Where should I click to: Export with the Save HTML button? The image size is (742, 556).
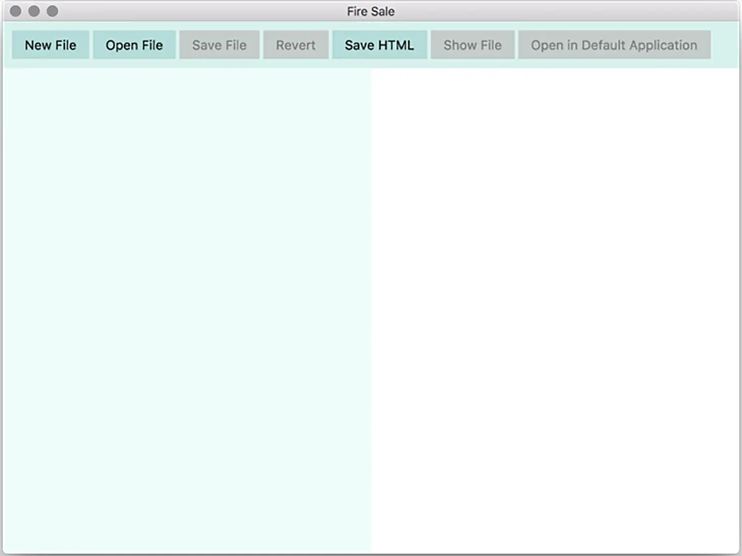point(379,45)
